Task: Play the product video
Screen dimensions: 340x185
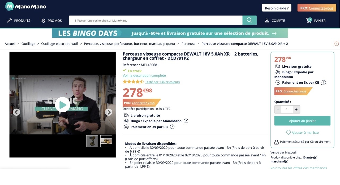Action: (63, 105)
